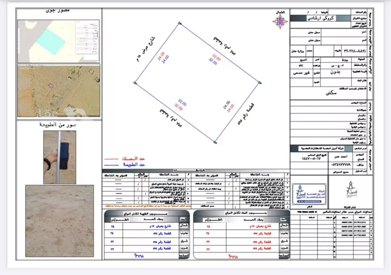Click the green corner marker at the plot's western vertex
The height and width of the screenshot is (275, 391).
point(135,83)
